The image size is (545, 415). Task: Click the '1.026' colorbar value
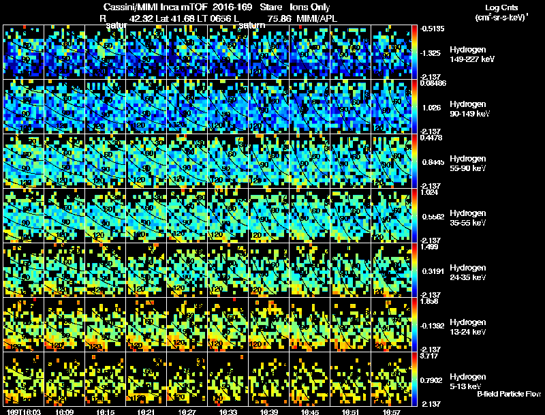coord(432,108)
